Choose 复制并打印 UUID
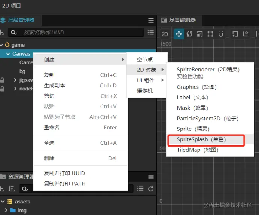Image resolution: width=259 pixels, height=215 pixels. 80,173
